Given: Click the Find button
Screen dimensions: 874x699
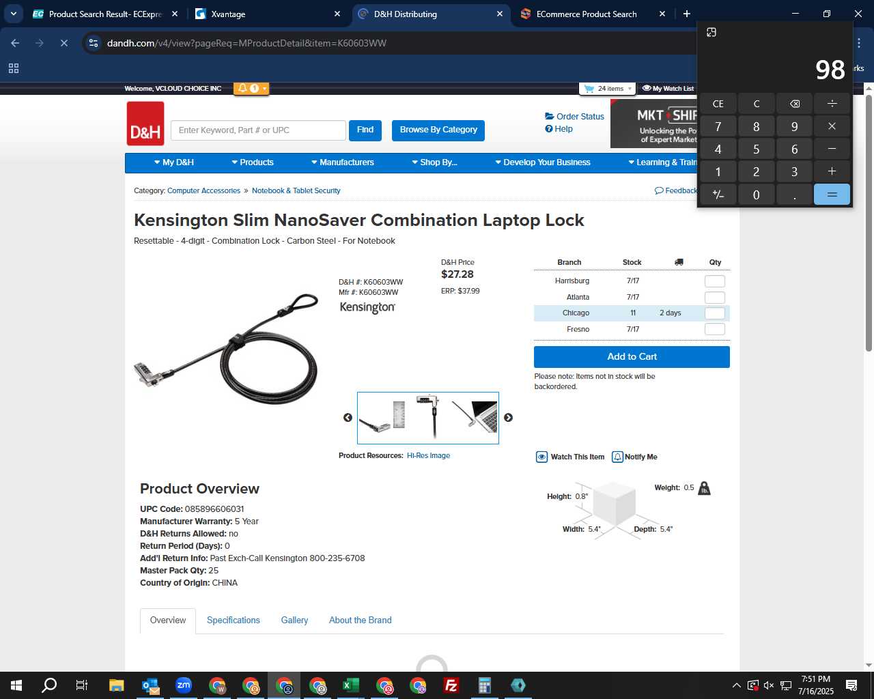Looking at the screenshot, I should 365,130.
